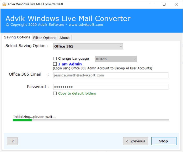Enable the Change Language checkbox
Image resolution: width=183 pixels, height=152 pixels.
55,59
